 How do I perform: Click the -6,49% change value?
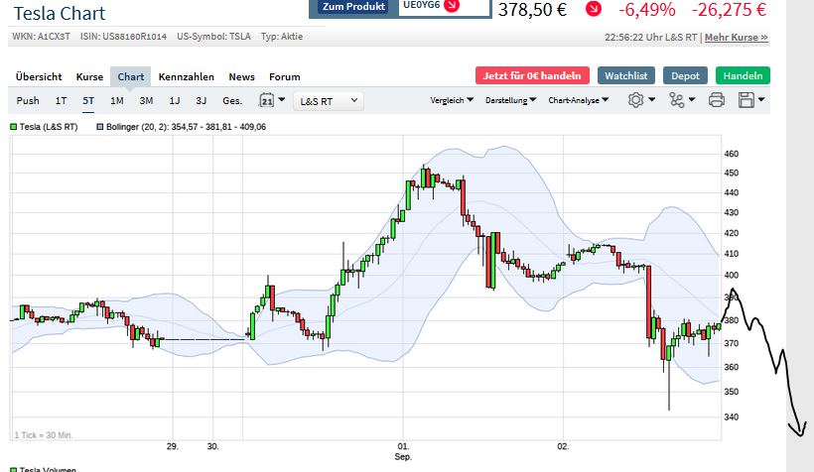tap(647, 9)
